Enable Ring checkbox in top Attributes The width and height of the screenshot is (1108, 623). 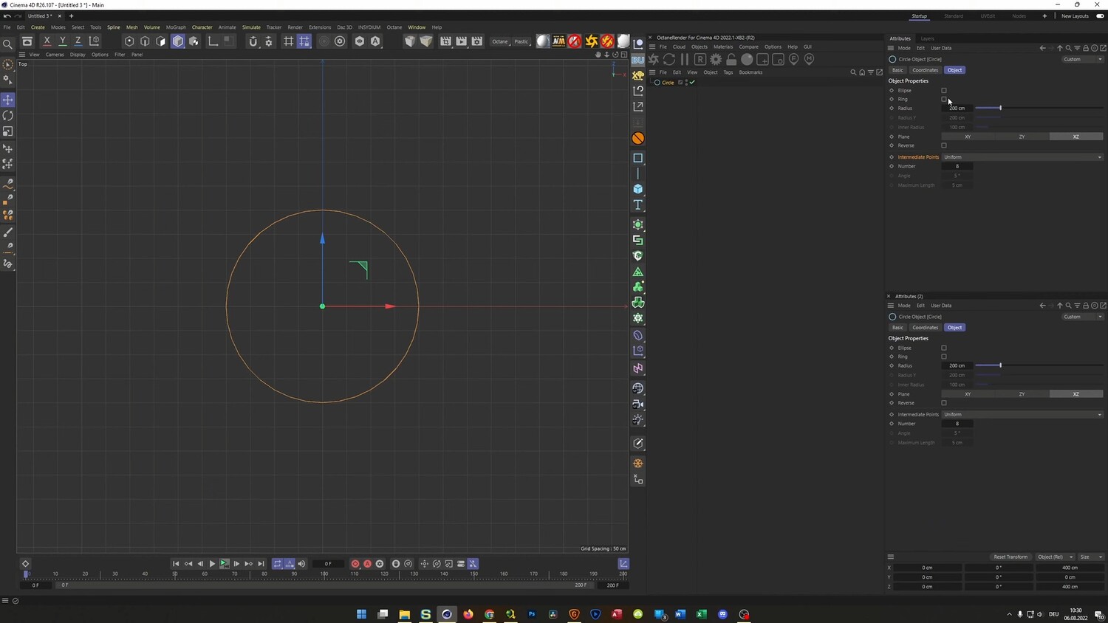tap(944, 99)
